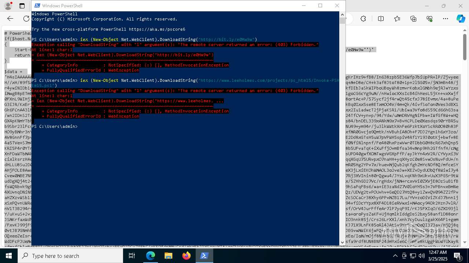The width and height of the screenshot is (469, 263).
Task: Open Windows Start menu
Action: pos(9,256)
